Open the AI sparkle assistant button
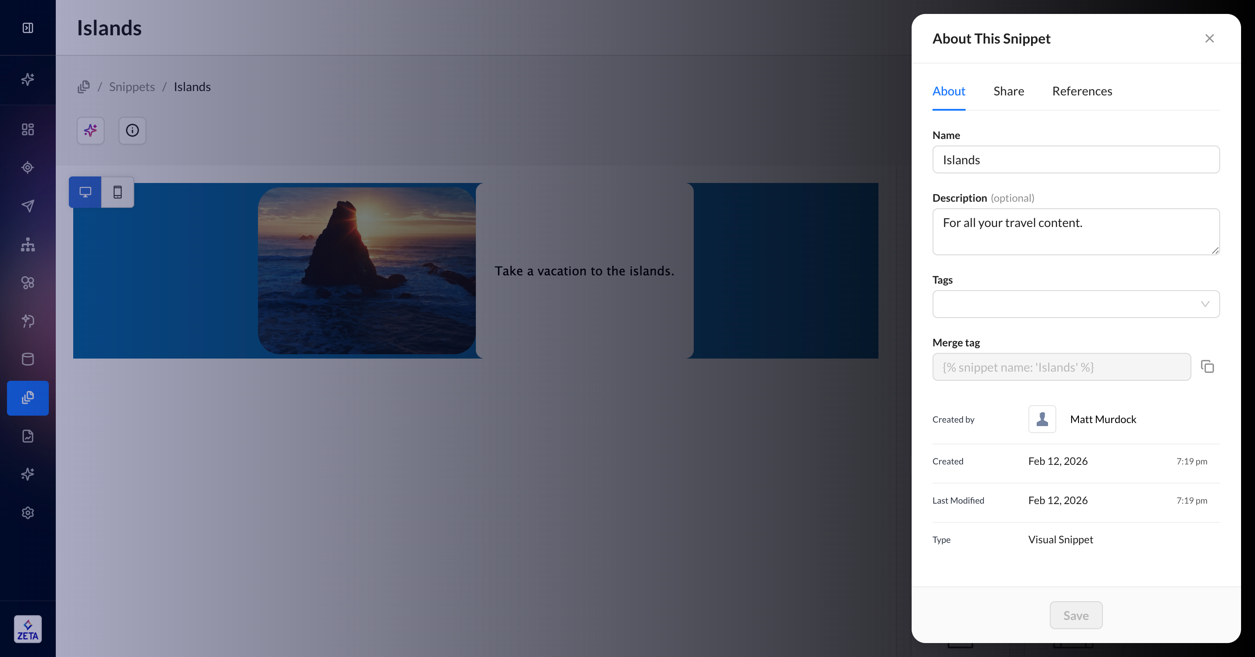 point(91,131)
